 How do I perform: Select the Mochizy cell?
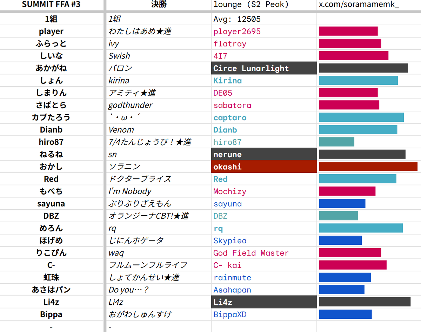tap(264, 191)
